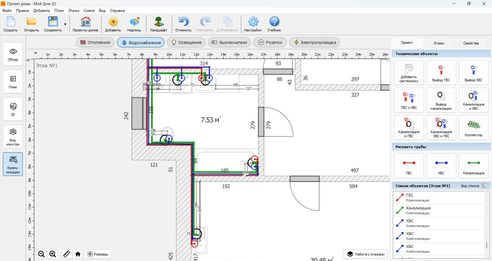Add Канализация и ХВС outlet

(x=474, y=100)
